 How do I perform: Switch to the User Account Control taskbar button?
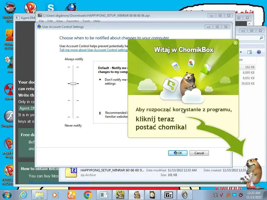tap(185, 195)
